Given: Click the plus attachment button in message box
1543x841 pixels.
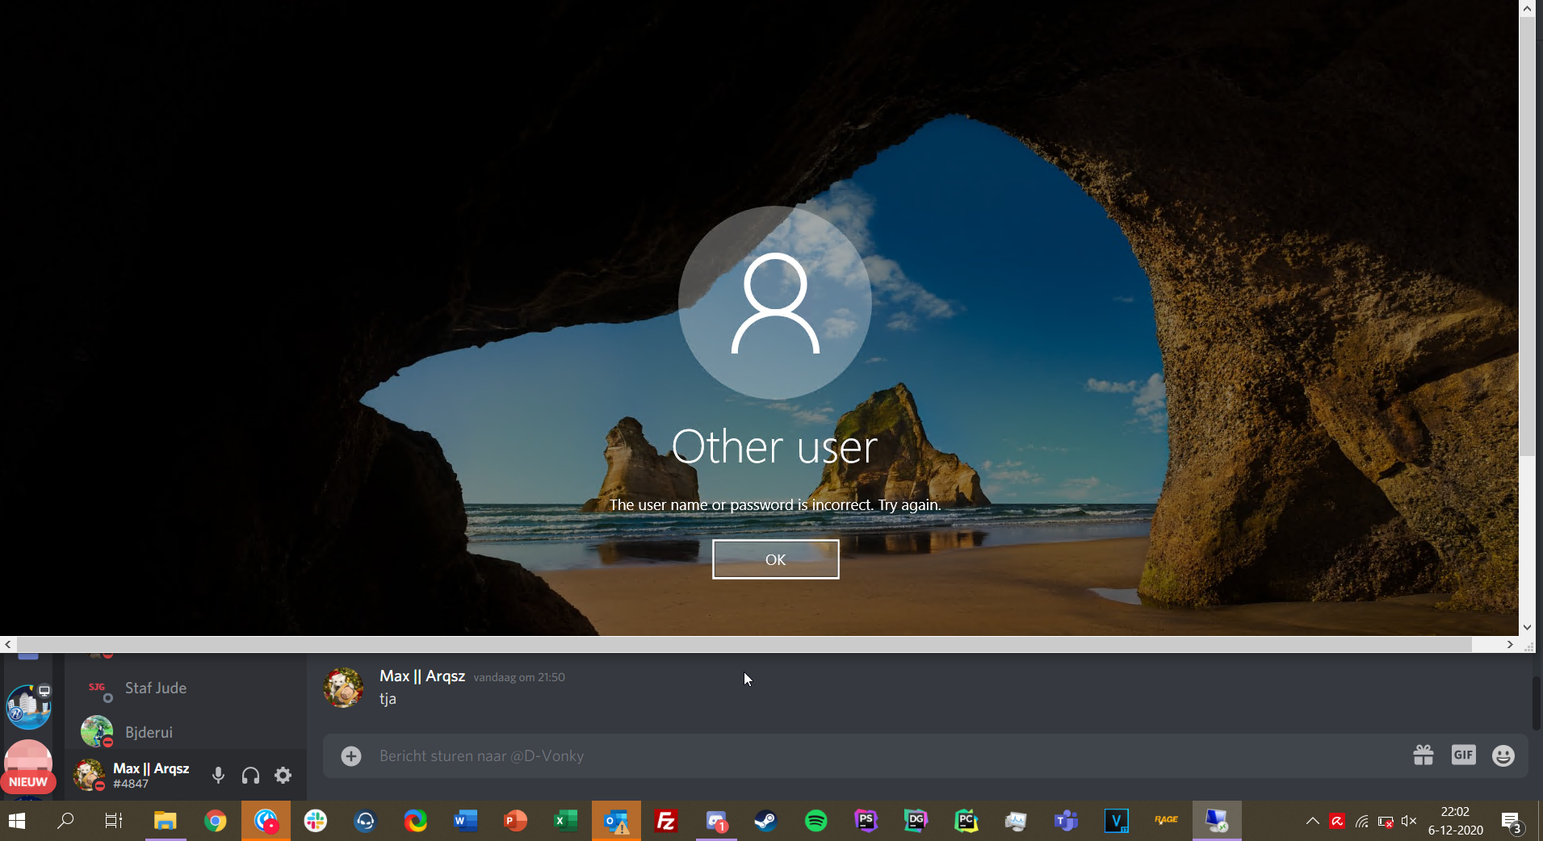Looking at the screenshot, I should pyautogui.click(x=351, y=756).
